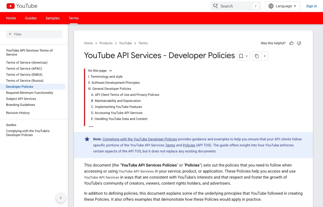Screen dimensions: 323x207
Task: Open Complying with the YouTube Developer Policies note link
Action: point(140,139)
